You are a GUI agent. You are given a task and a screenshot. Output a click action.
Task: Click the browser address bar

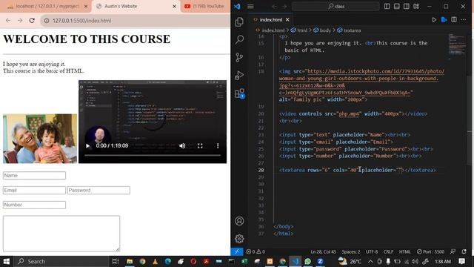136,21
